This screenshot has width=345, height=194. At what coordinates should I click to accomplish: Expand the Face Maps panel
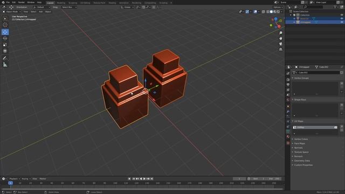[x=299, y=143]
